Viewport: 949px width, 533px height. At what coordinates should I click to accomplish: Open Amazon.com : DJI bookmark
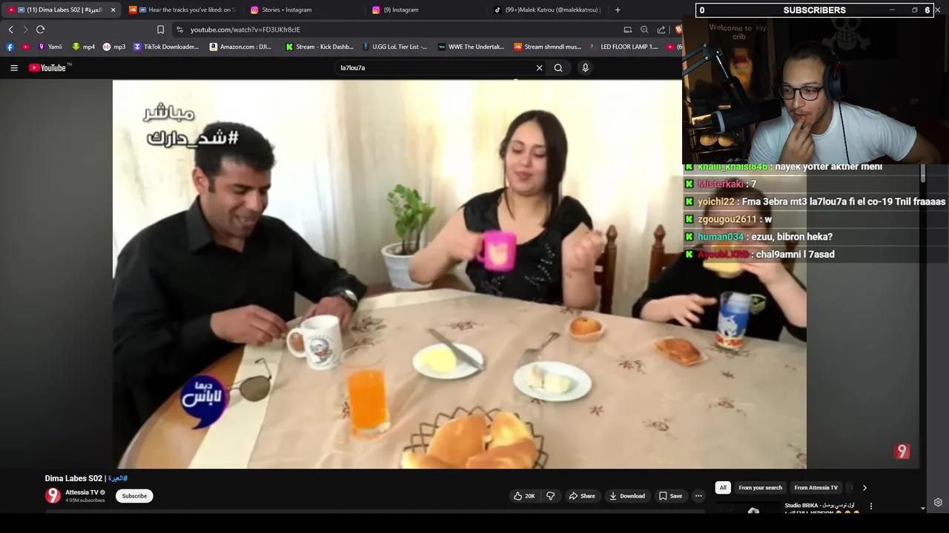(x=241, y=47)
